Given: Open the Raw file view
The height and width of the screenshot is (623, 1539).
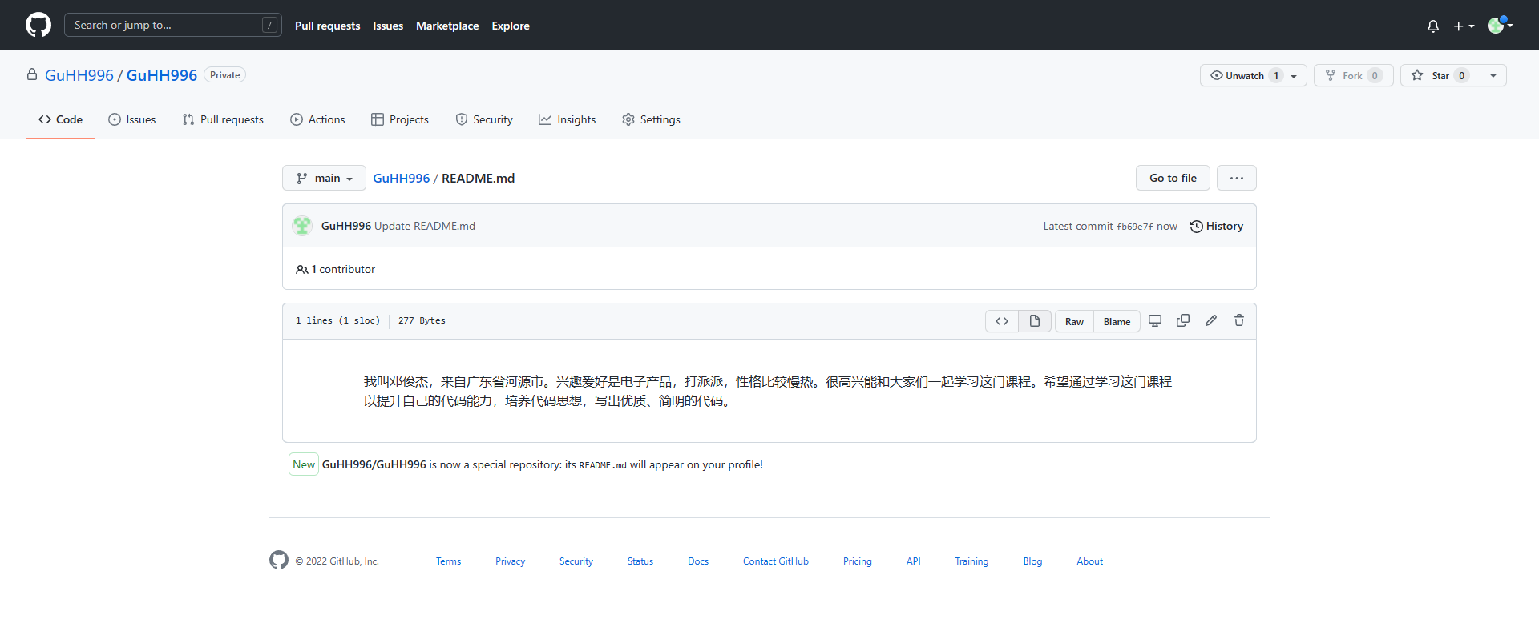Looking at the screenshot, I should tap(1074, 321).
